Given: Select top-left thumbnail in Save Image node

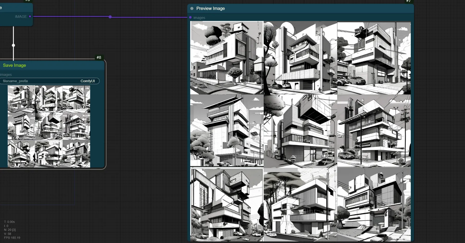Looking at the screenshot, I should click(21, 99).
